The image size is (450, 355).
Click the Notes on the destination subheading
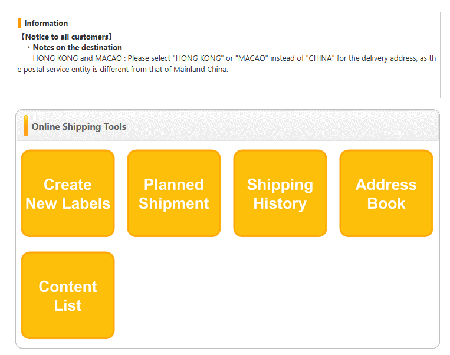click(77, 47)
